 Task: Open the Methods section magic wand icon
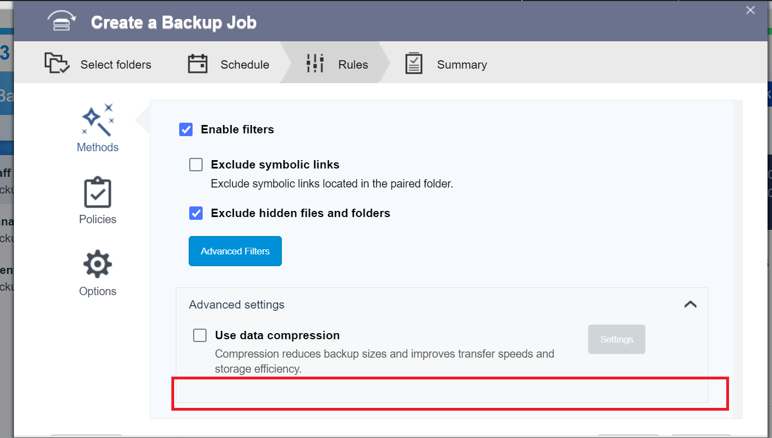click(98, 120)
